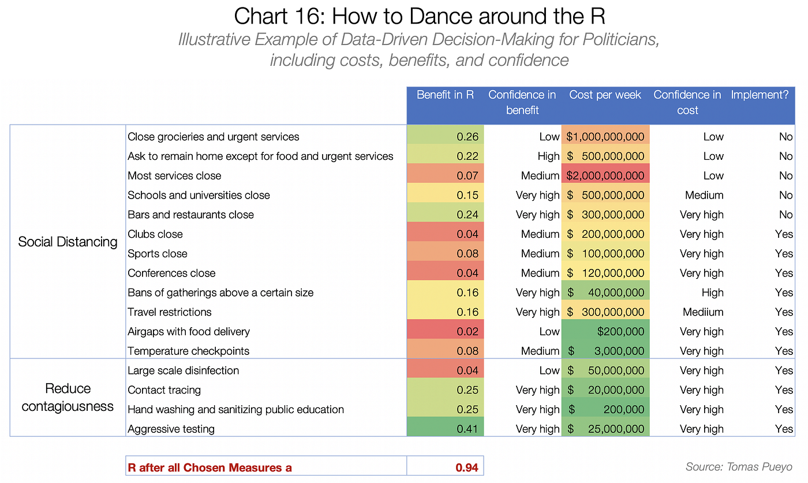Select the 'Contact tracing' row label
Image resolution: width=808 pixels, height=483 pixels.
tap(164, 390)
